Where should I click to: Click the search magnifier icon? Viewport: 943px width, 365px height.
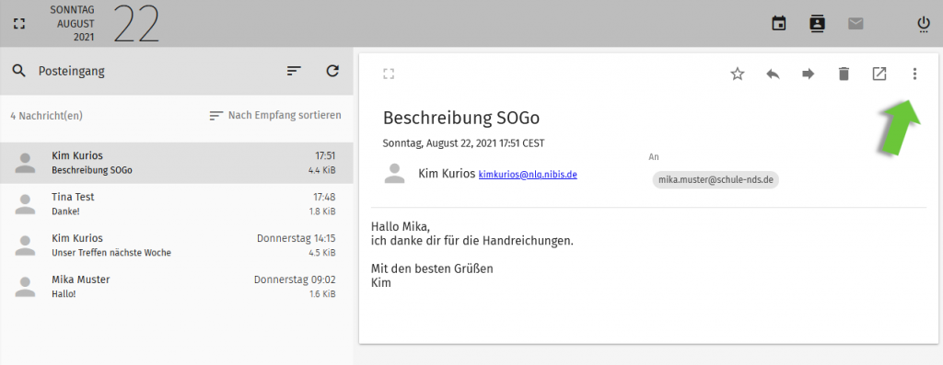tap(19, 71)
